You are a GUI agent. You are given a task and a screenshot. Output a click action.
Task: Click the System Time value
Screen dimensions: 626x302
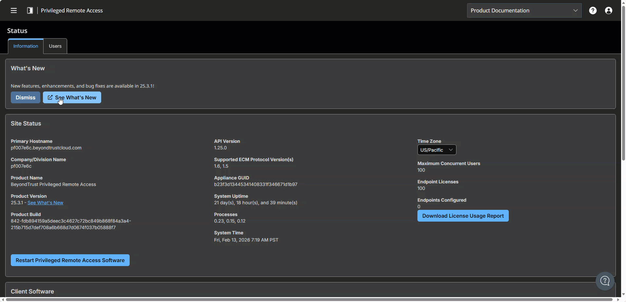point(246,240)
